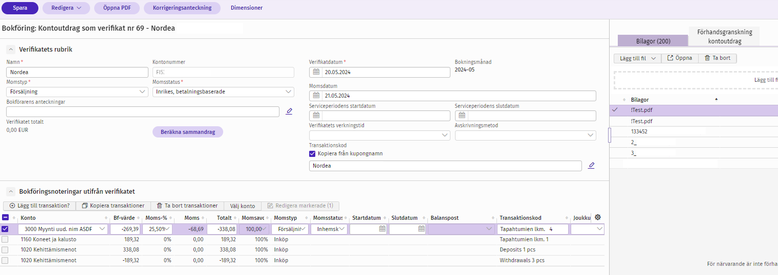Click the Transaktionskod Nordea text field
Viewport: 778px width, 275px height.
point(445,166)
